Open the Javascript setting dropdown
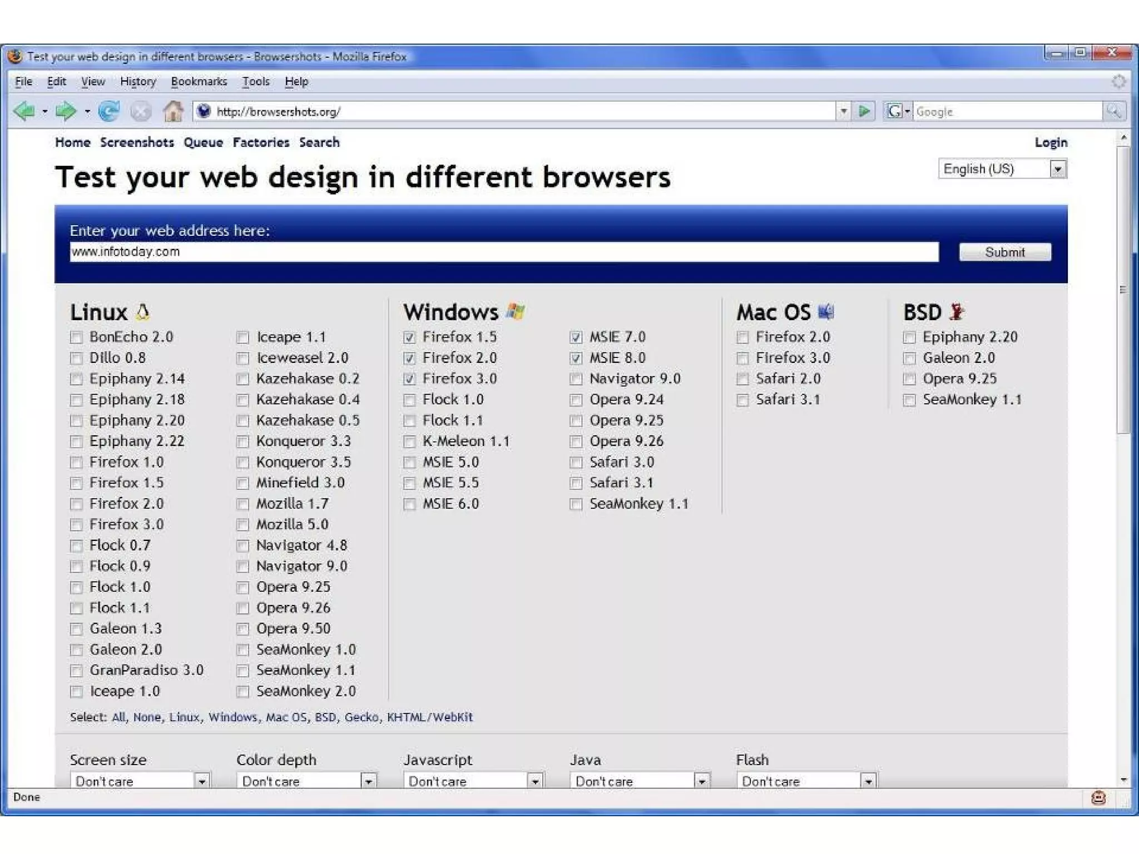 tap(535, 781)
